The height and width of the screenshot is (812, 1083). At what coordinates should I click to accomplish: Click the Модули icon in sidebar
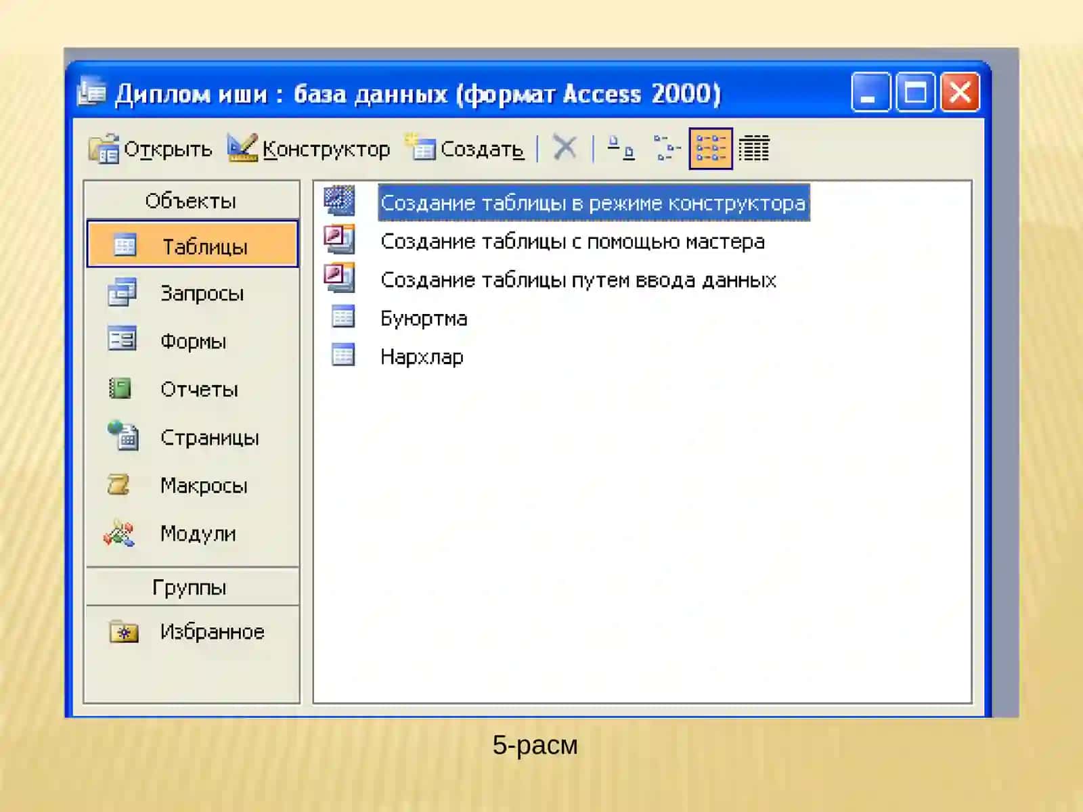120,533
